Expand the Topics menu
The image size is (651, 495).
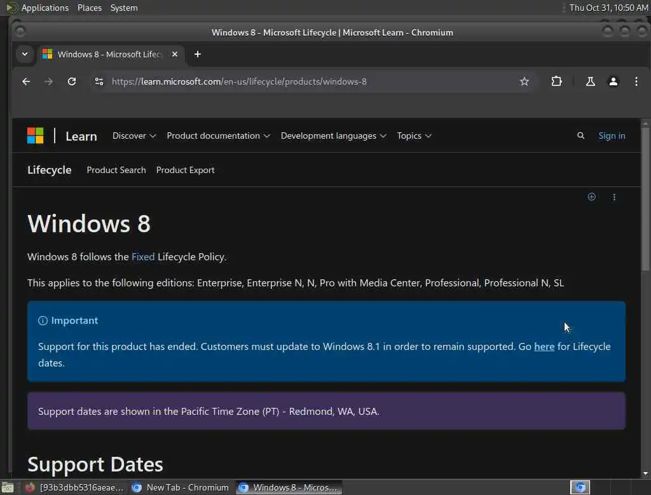(x=414, y=136)
